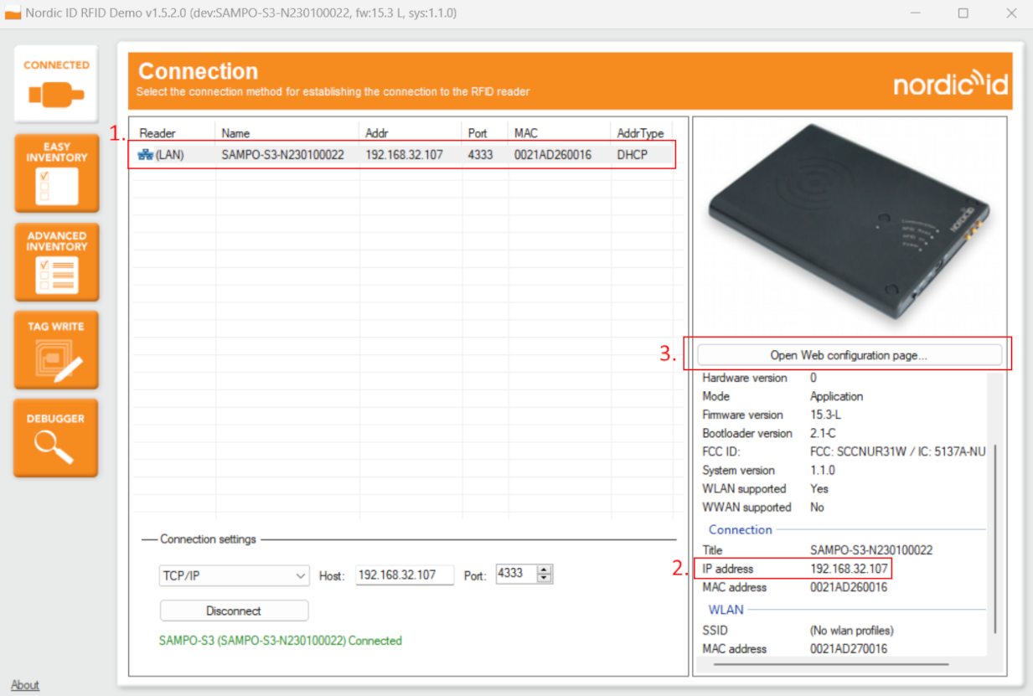
Task: Click the Title value in Connection section
Action: 871,550
